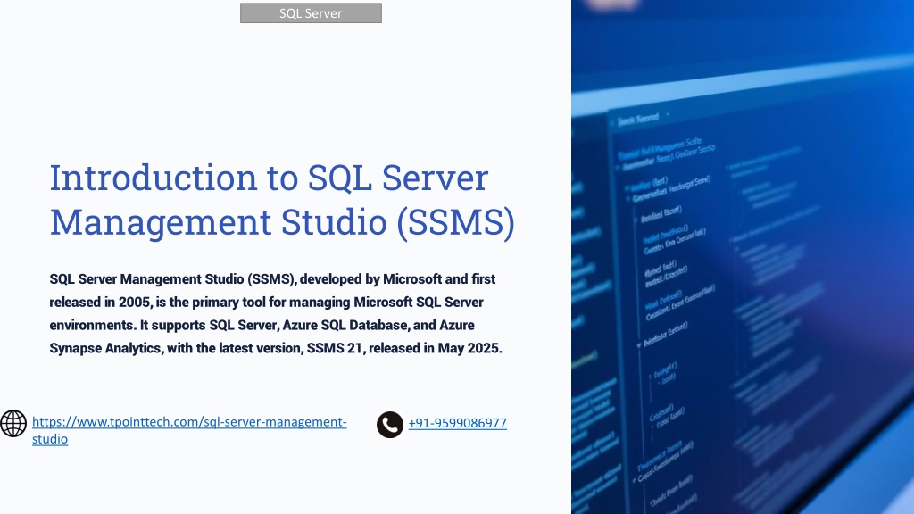The image size is (914, 514).
Task: Click the paragraph starting 'SQL Server Management Studio (SSMS), developed'
Action: [x=276, y=313]
